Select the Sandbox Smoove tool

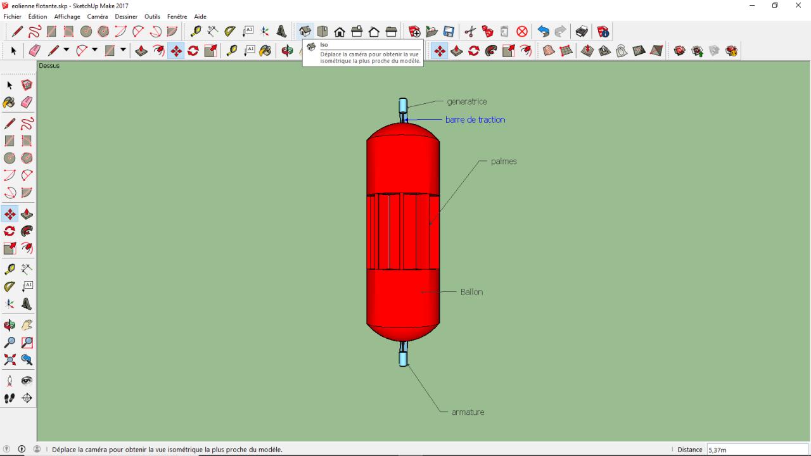coord(587,51)
